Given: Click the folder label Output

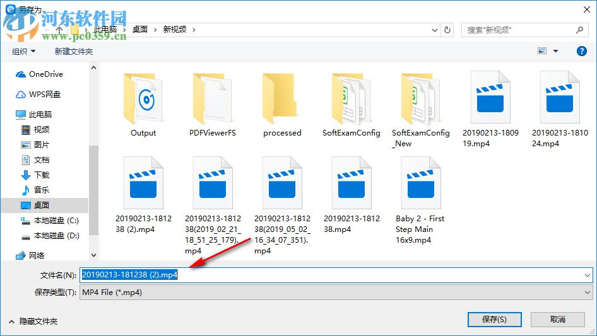Looking at the screenshot, I should pos(143,133).
